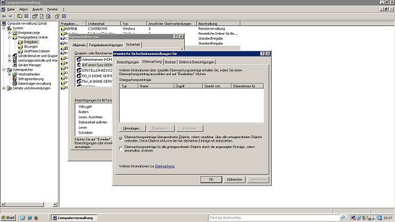Image resolution: width=395 pixels, height=222 pixels.
Task: Open the Ansicht menu
Action: coord(38,9)
